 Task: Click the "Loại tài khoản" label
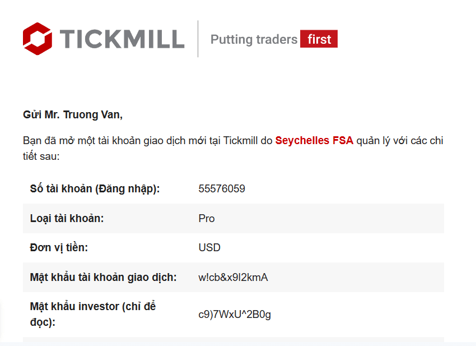(x=67, y=218)
